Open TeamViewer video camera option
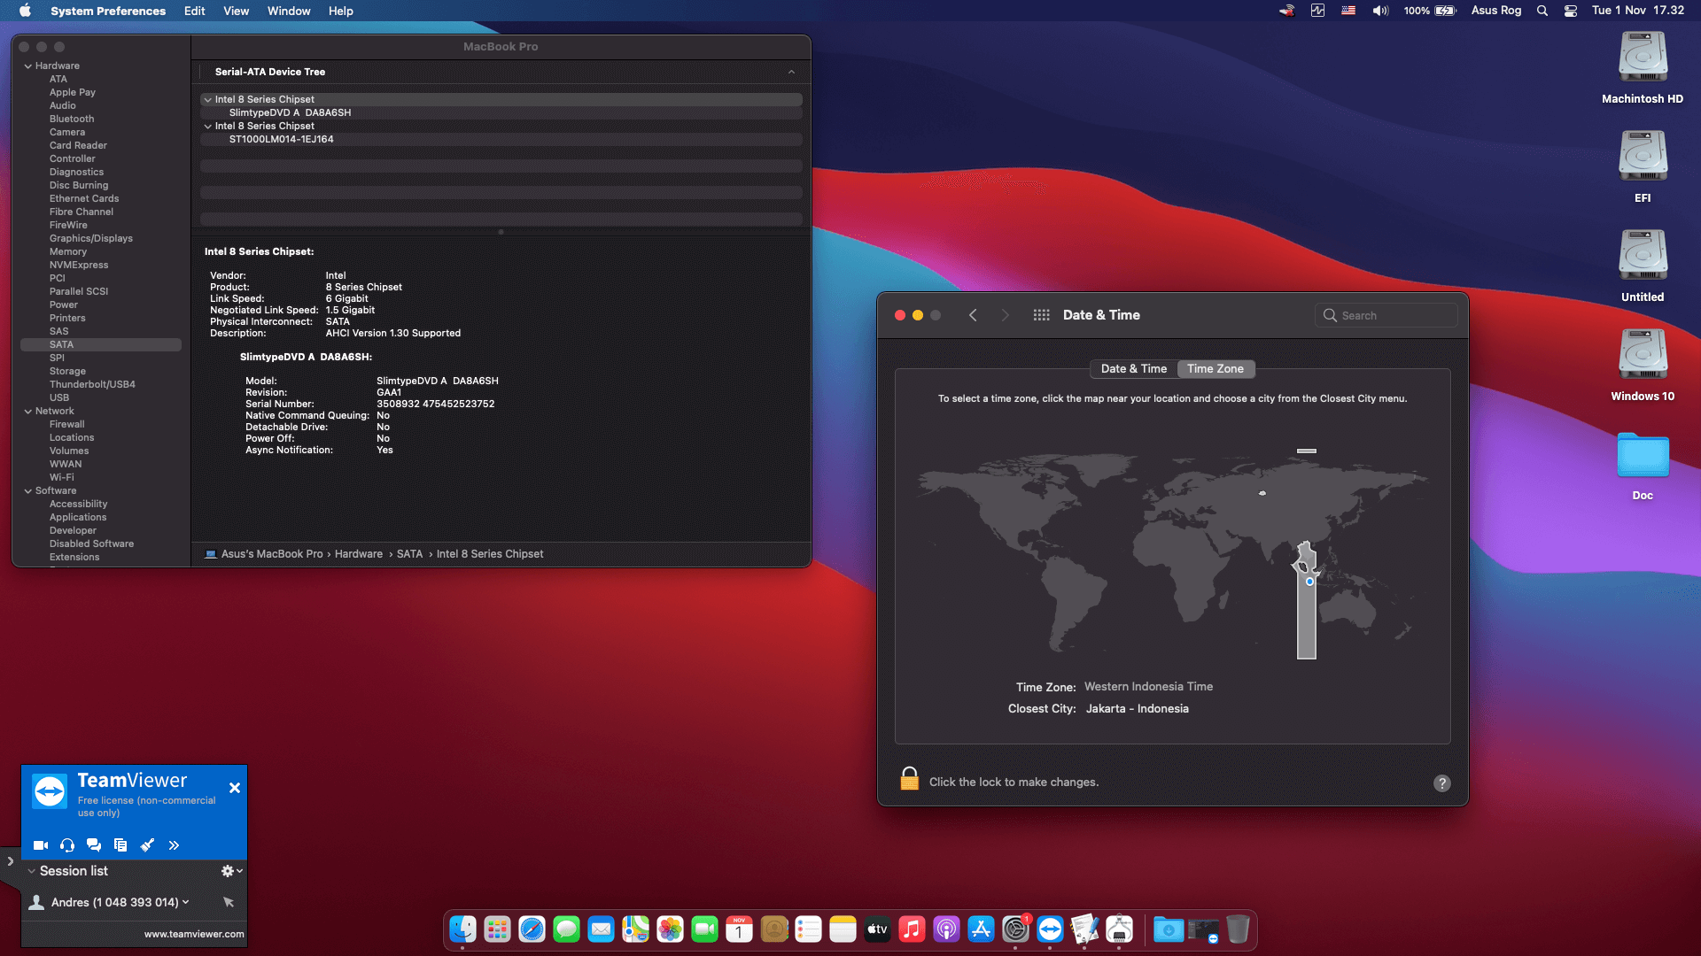1701x956 pixels. [41, 845]
